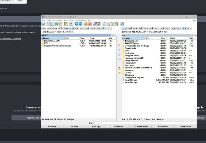This screenshot has height=143, width=206.
Task: Click the Brief view icon beside refresh
Action: (x=48, y=24)
